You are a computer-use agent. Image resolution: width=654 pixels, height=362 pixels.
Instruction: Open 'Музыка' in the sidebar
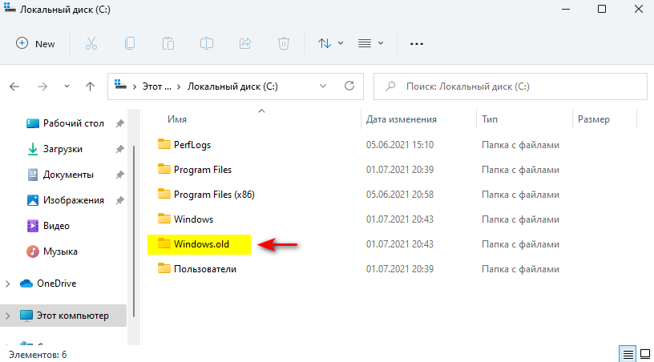pos(60,251)
